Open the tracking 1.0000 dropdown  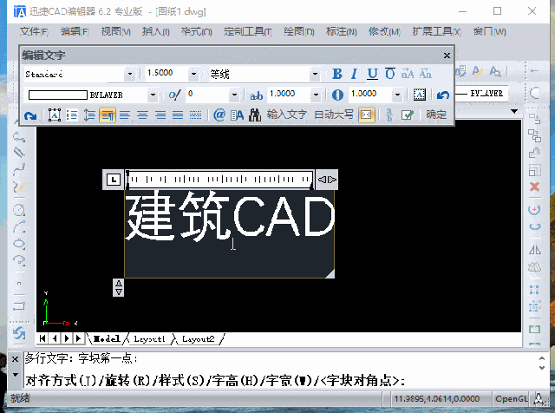[x=316, y=95]
